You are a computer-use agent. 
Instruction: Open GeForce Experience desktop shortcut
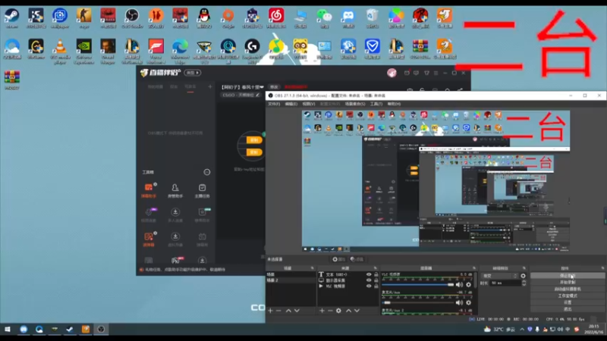pyautogui.click(x=84, y=51)
